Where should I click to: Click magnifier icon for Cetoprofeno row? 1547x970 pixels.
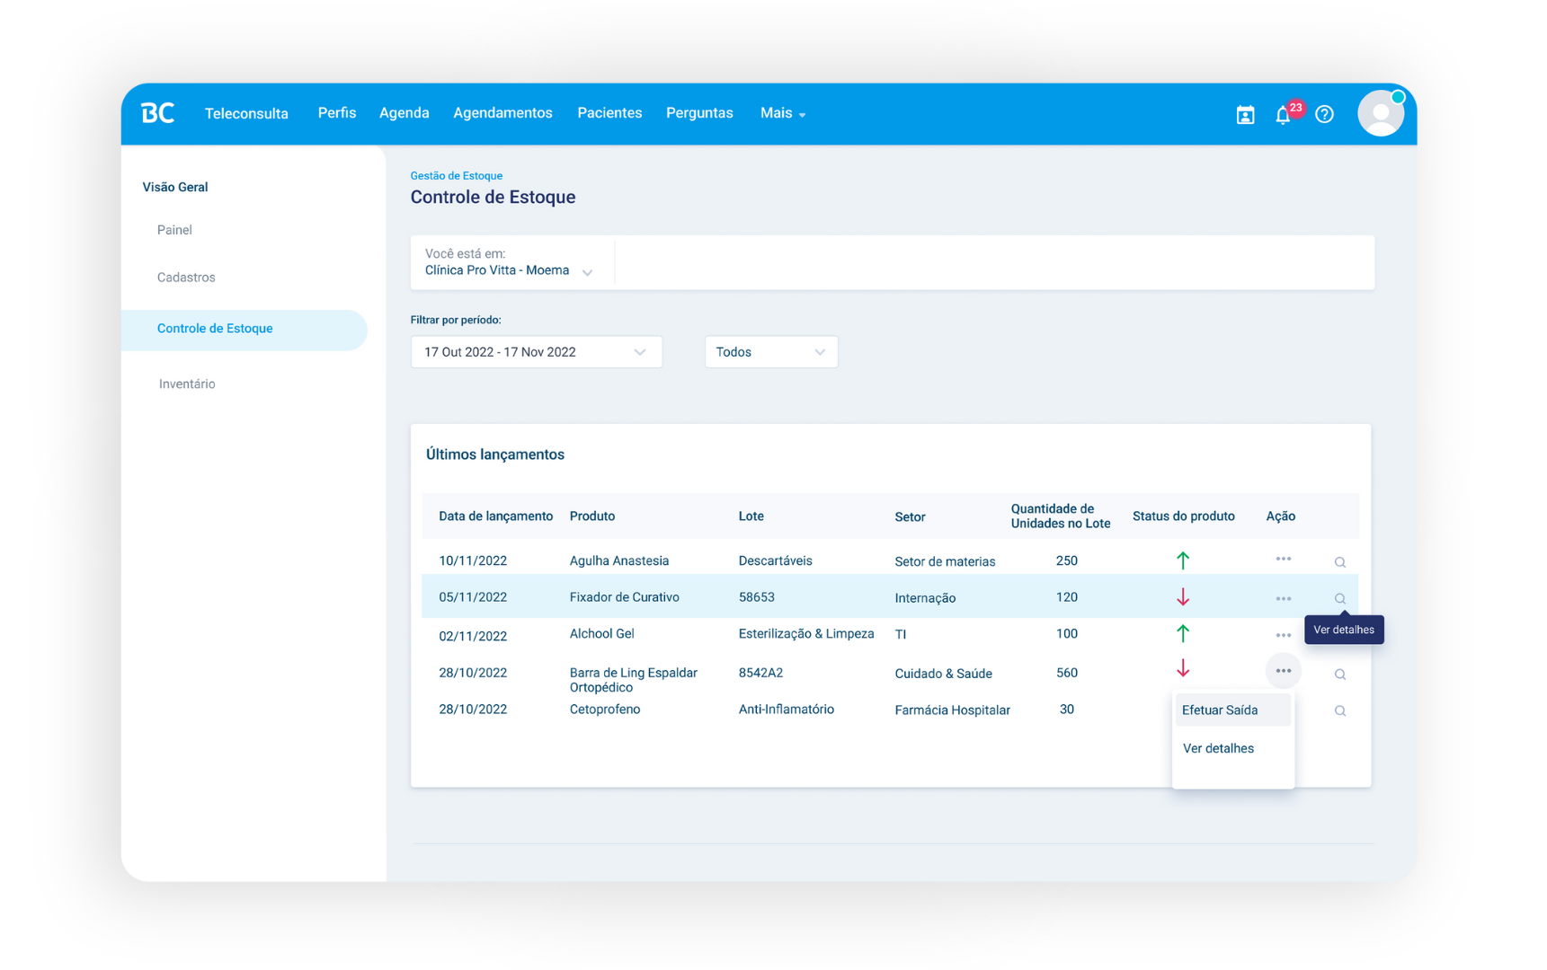point(1339,711)
